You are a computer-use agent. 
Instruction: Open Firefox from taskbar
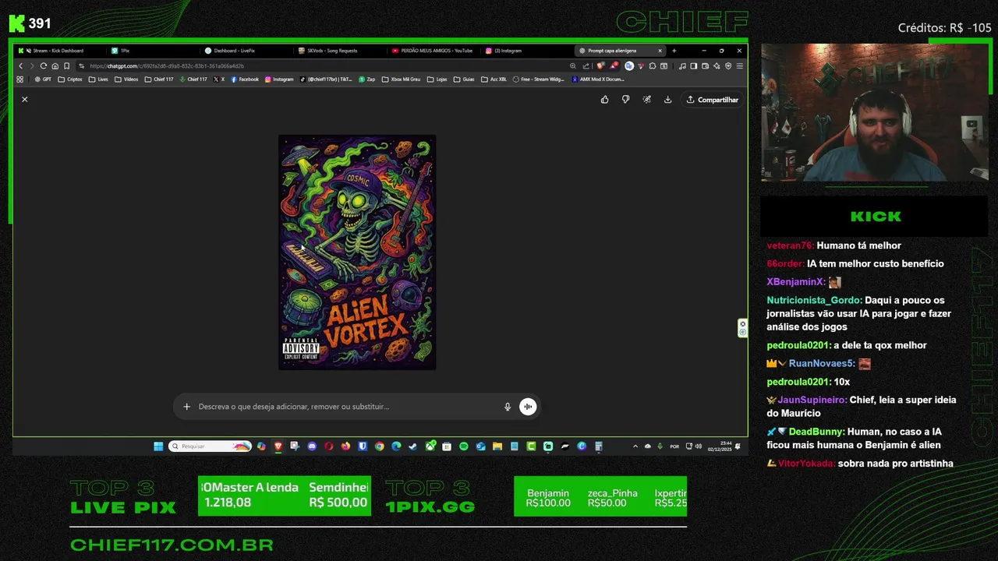coord(345,446)
